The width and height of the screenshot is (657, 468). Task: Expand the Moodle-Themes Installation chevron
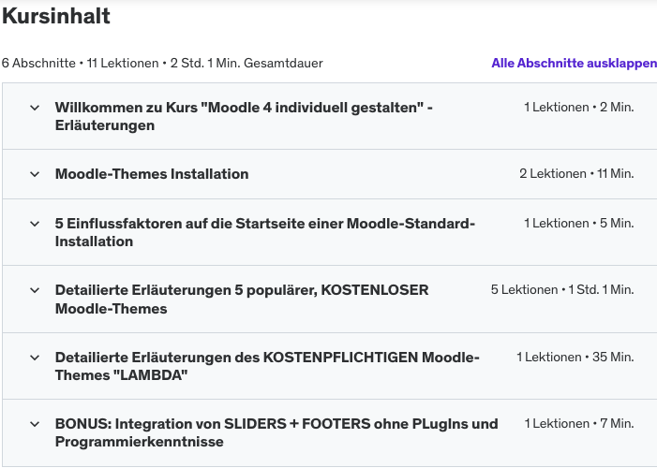(35, 174)
